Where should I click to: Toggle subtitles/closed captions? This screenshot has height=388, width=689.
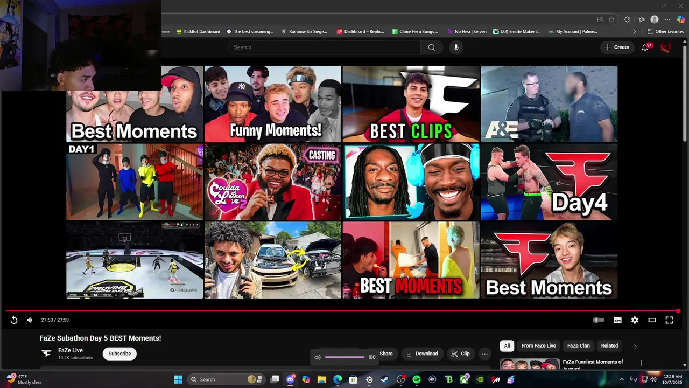pos(617,320)
